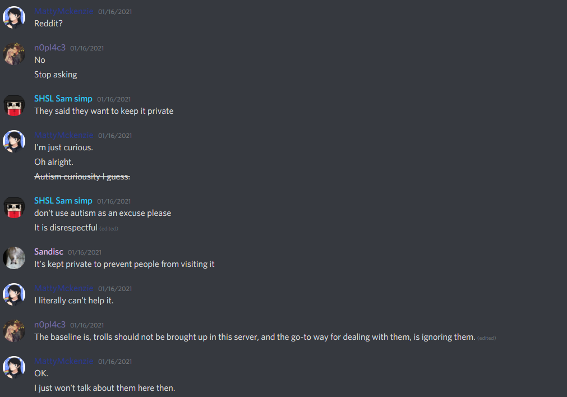Screen dimensions: 567x397
Task: Click n0pl4c3's avatar next to "No"
Action: 14,54
